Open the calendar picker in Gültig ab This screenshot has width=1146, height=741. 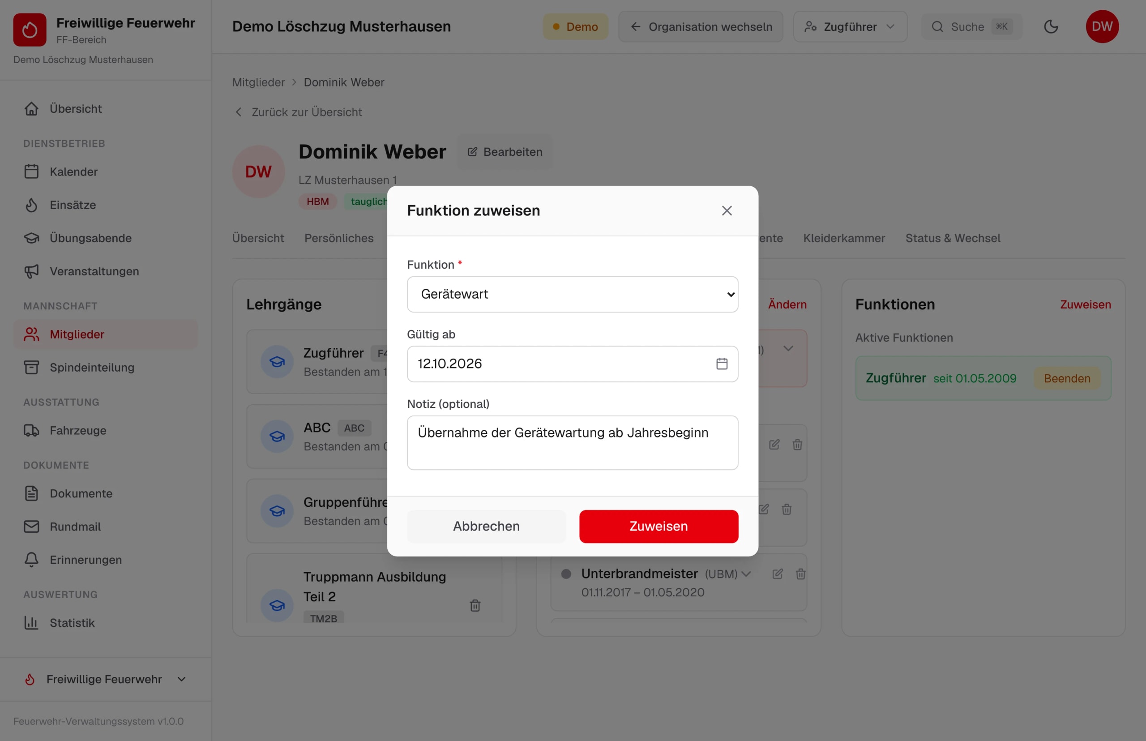pos(722,364)
